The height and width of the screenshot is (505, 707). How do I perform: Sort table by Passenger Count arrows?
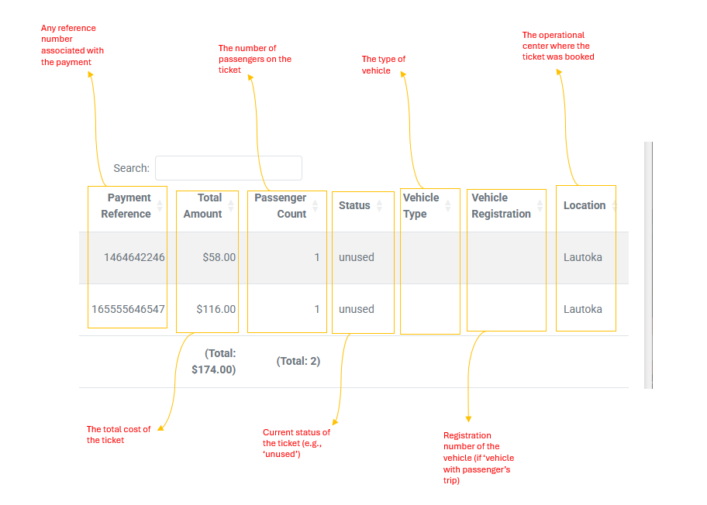coord(315,206)
